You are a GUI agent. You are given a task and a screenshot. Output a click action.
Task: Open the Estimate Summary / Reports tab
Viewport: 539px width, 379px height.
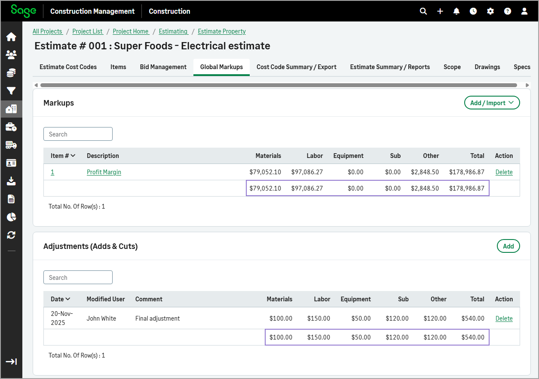tap(390, 67)
